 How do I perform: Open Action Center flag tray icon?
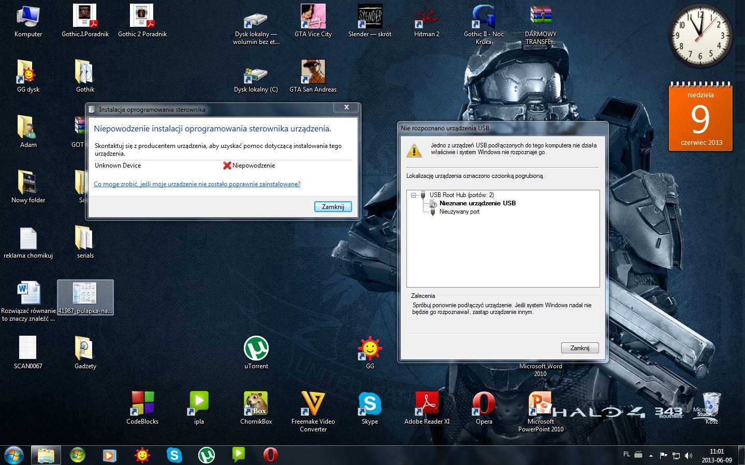[x=663, y=456]
